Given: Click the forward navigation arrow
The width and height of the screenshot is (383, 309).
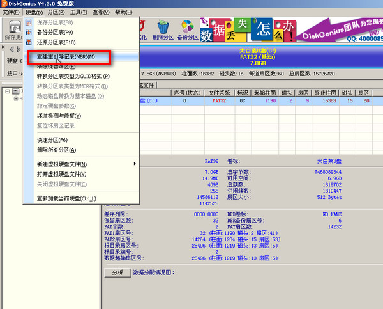Looking at the screenshot, I should (19, 49).
